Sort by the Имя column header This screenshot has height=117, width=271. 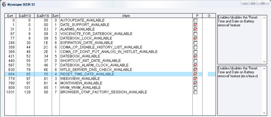(126, 16)
